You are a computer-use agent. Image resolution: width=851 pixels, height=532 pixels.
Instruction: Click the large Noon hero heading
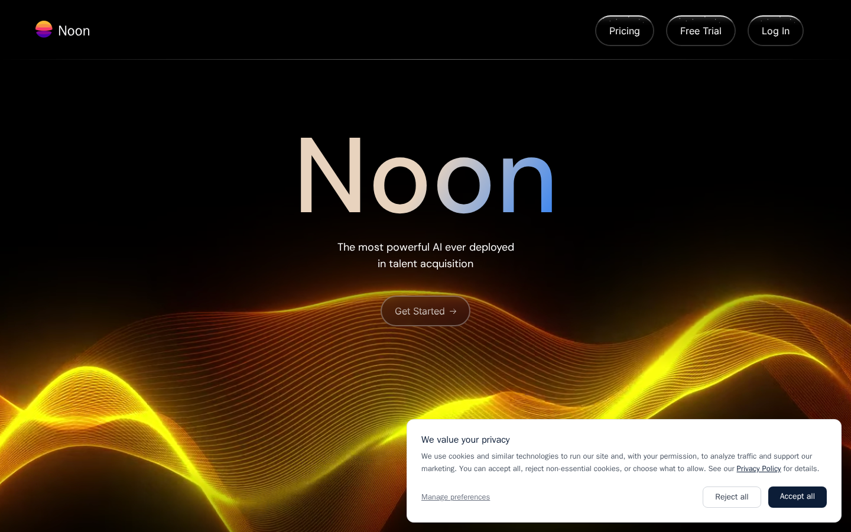[x=425, y=176]
